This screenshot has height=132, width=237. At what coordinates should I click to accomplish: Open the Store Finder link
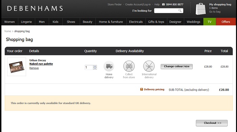tap(114, 4)
